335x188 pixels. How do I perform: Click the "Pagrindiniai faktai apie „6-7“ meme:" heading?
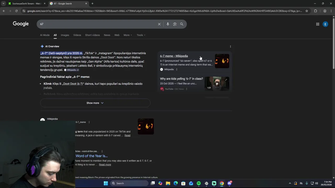click(x=65, y=77)
